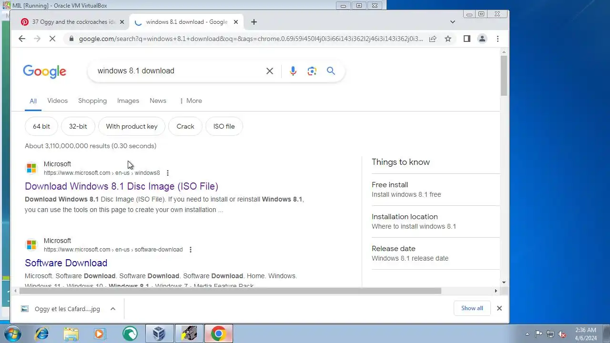Apply the Crack filter chip

pyautogui.click(x=185, y=127)
